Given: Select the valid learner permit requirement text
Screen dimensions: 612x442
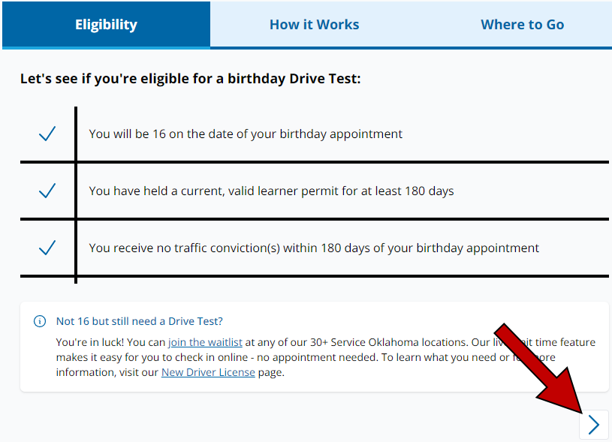Looking at the screenshot, I should [271, 191].
